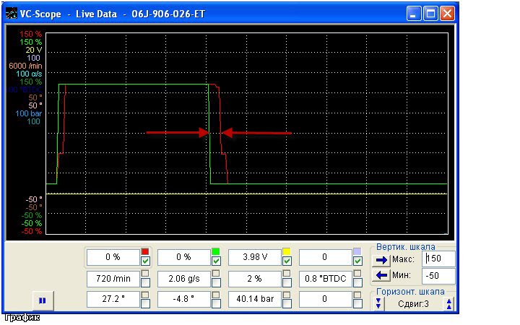Image resolution: width=520 pixels, height=325 pixels.
Task: Click the green color swatch
Action: pyautogui.click(x=215, y=251)
